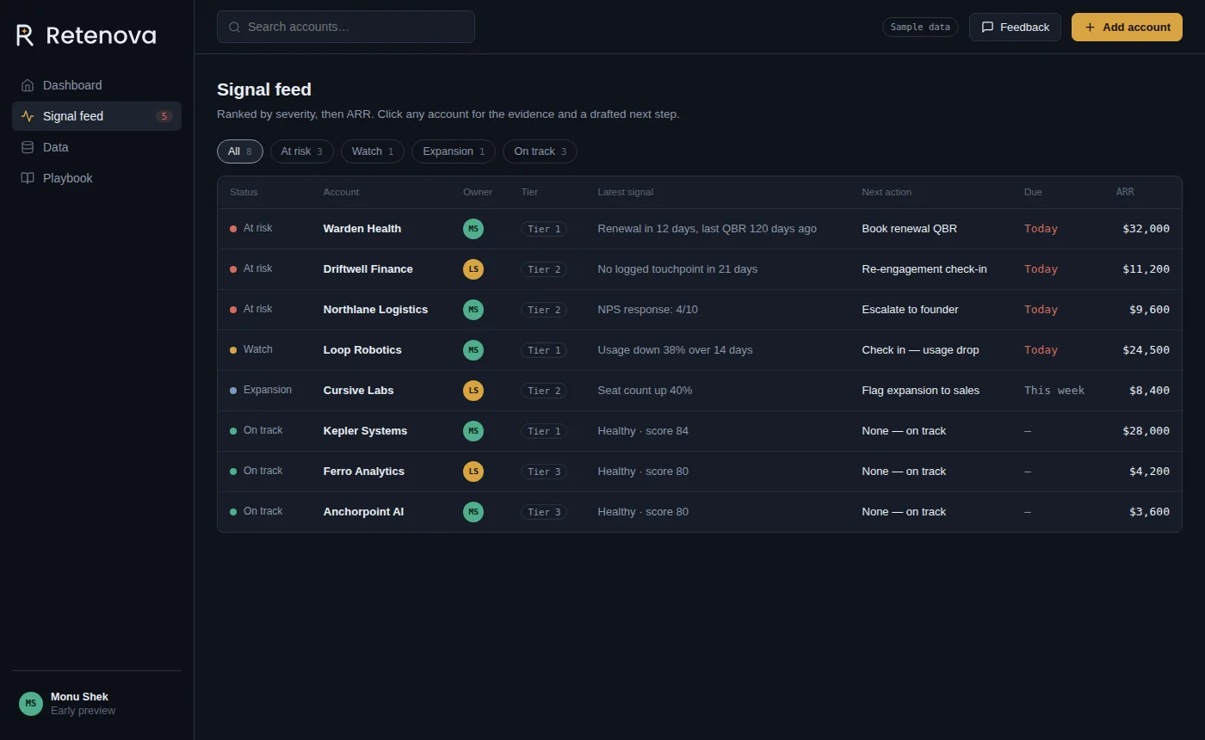Image resolution: width=1205 pixels, height=740 pixels.
Task: Open Dashboard from the sidebar
Action: [x=96, y=85]
